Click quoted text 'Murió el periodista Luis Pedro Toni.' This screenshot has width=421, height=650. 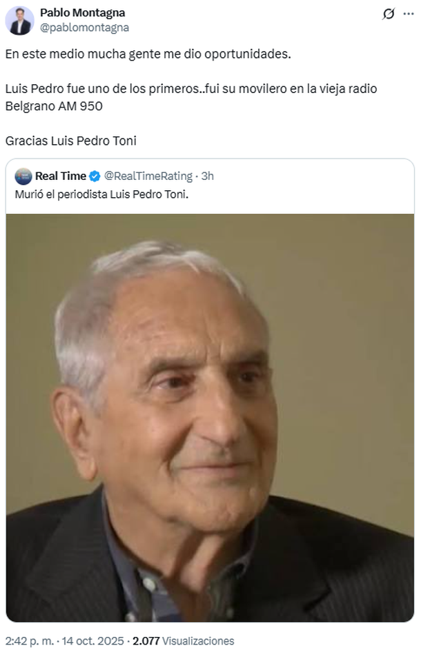click(x=101, y=194)
